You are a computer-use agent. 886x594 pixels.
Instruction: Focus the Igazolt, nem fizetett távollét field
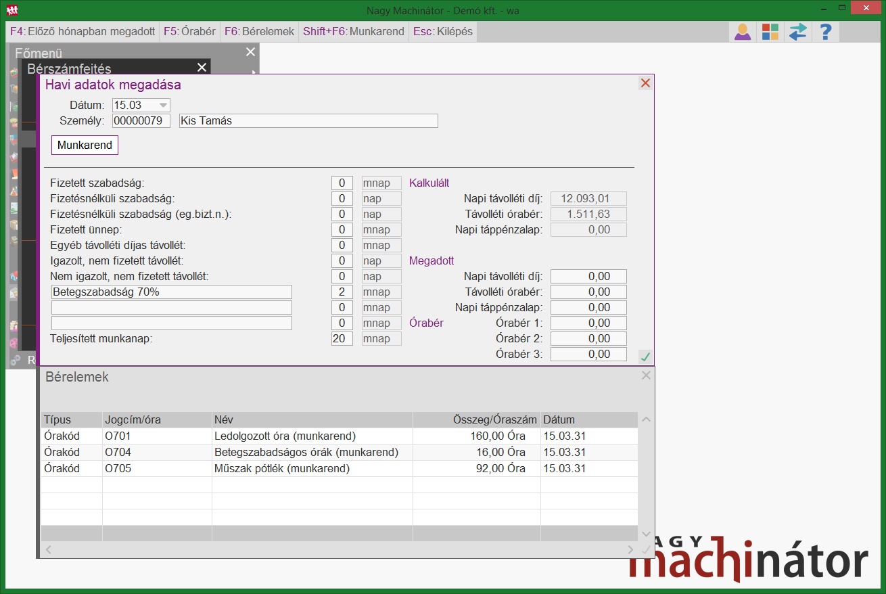(x=342, y=260)
